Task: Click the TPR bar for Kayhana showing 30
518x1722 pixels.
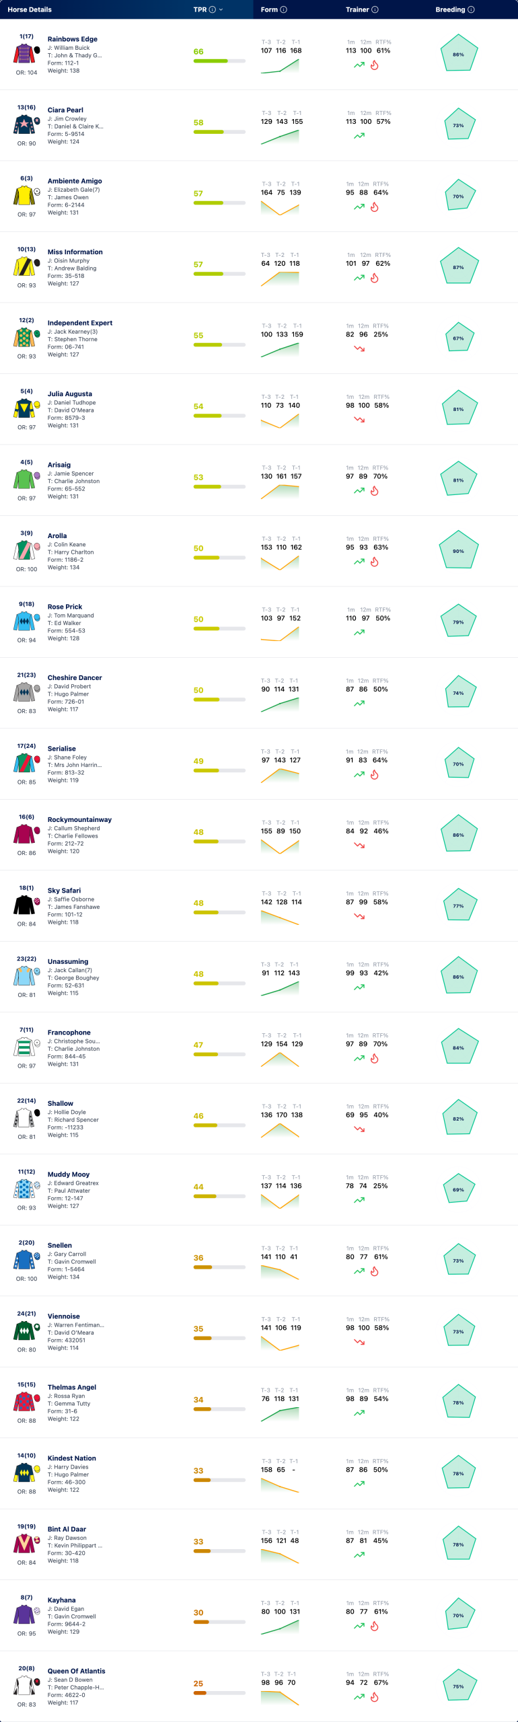Action: (219, 1622)
